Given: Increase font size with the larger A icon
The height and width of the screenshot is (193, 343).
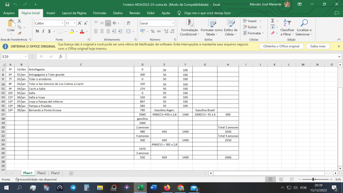Looking at the screenshot, I should [x=80, y=23].
